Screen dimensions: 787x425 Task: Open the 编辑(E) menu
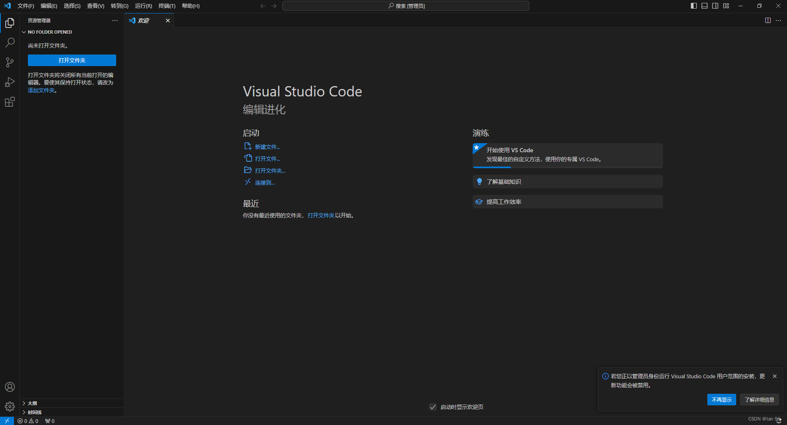[49, 6]
